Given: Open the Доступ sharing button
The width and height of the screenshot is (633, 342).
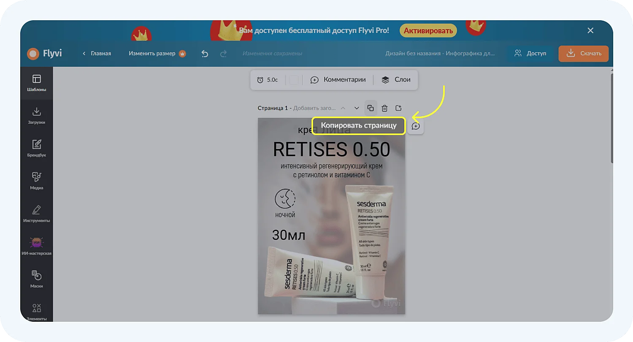Looking at the screenshot, I should point(530,54).
